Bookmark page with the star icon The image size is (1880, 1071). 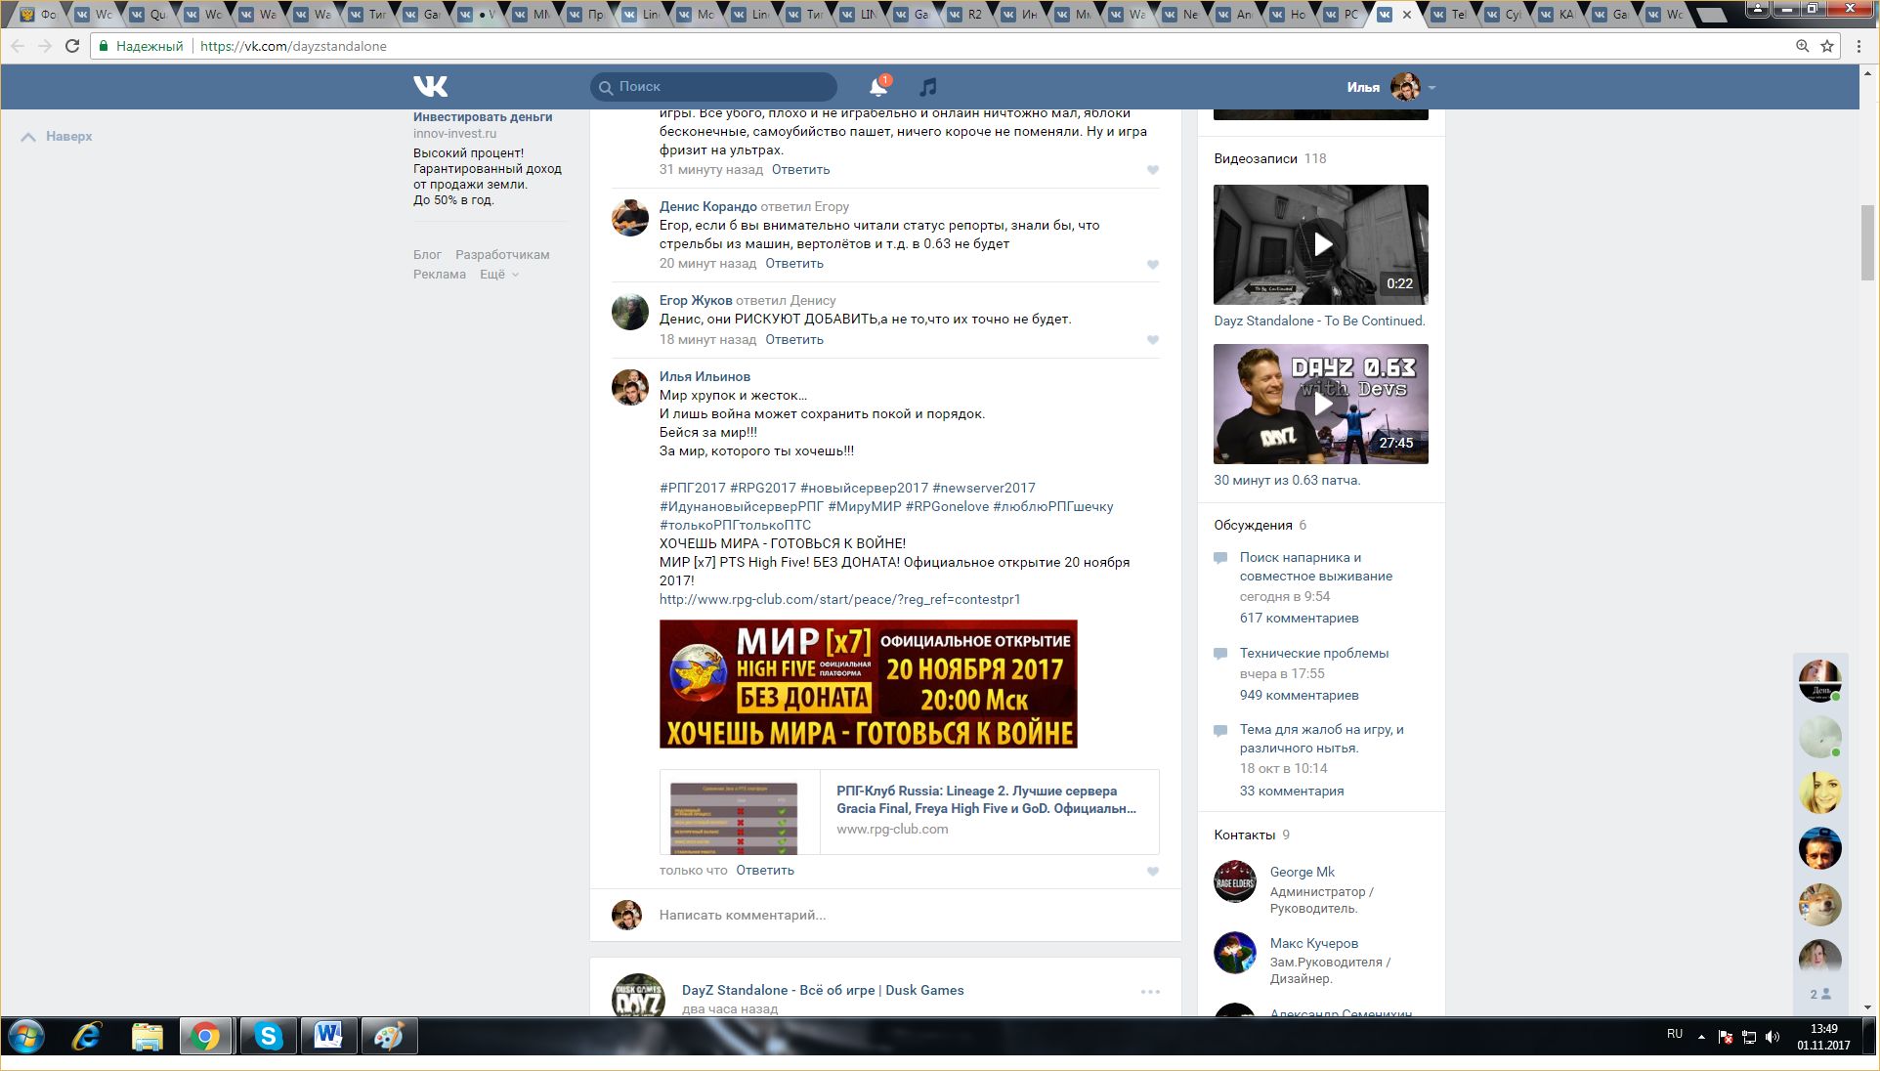(1827, 46)
